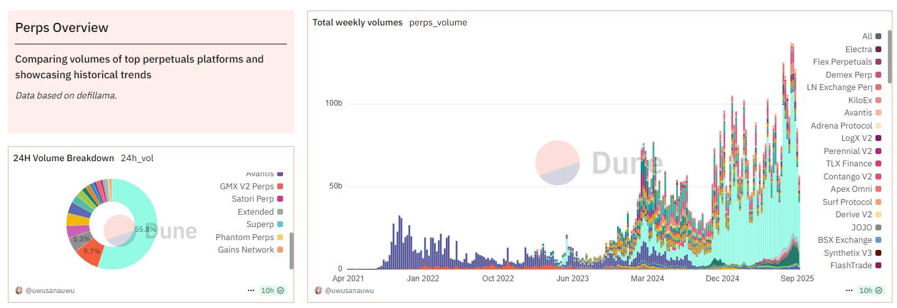Viewport: 897px width, 308px height.
Task: Toggle the LogX V2 legend entry
Action: pyautogui.click(x=862, y=138)
